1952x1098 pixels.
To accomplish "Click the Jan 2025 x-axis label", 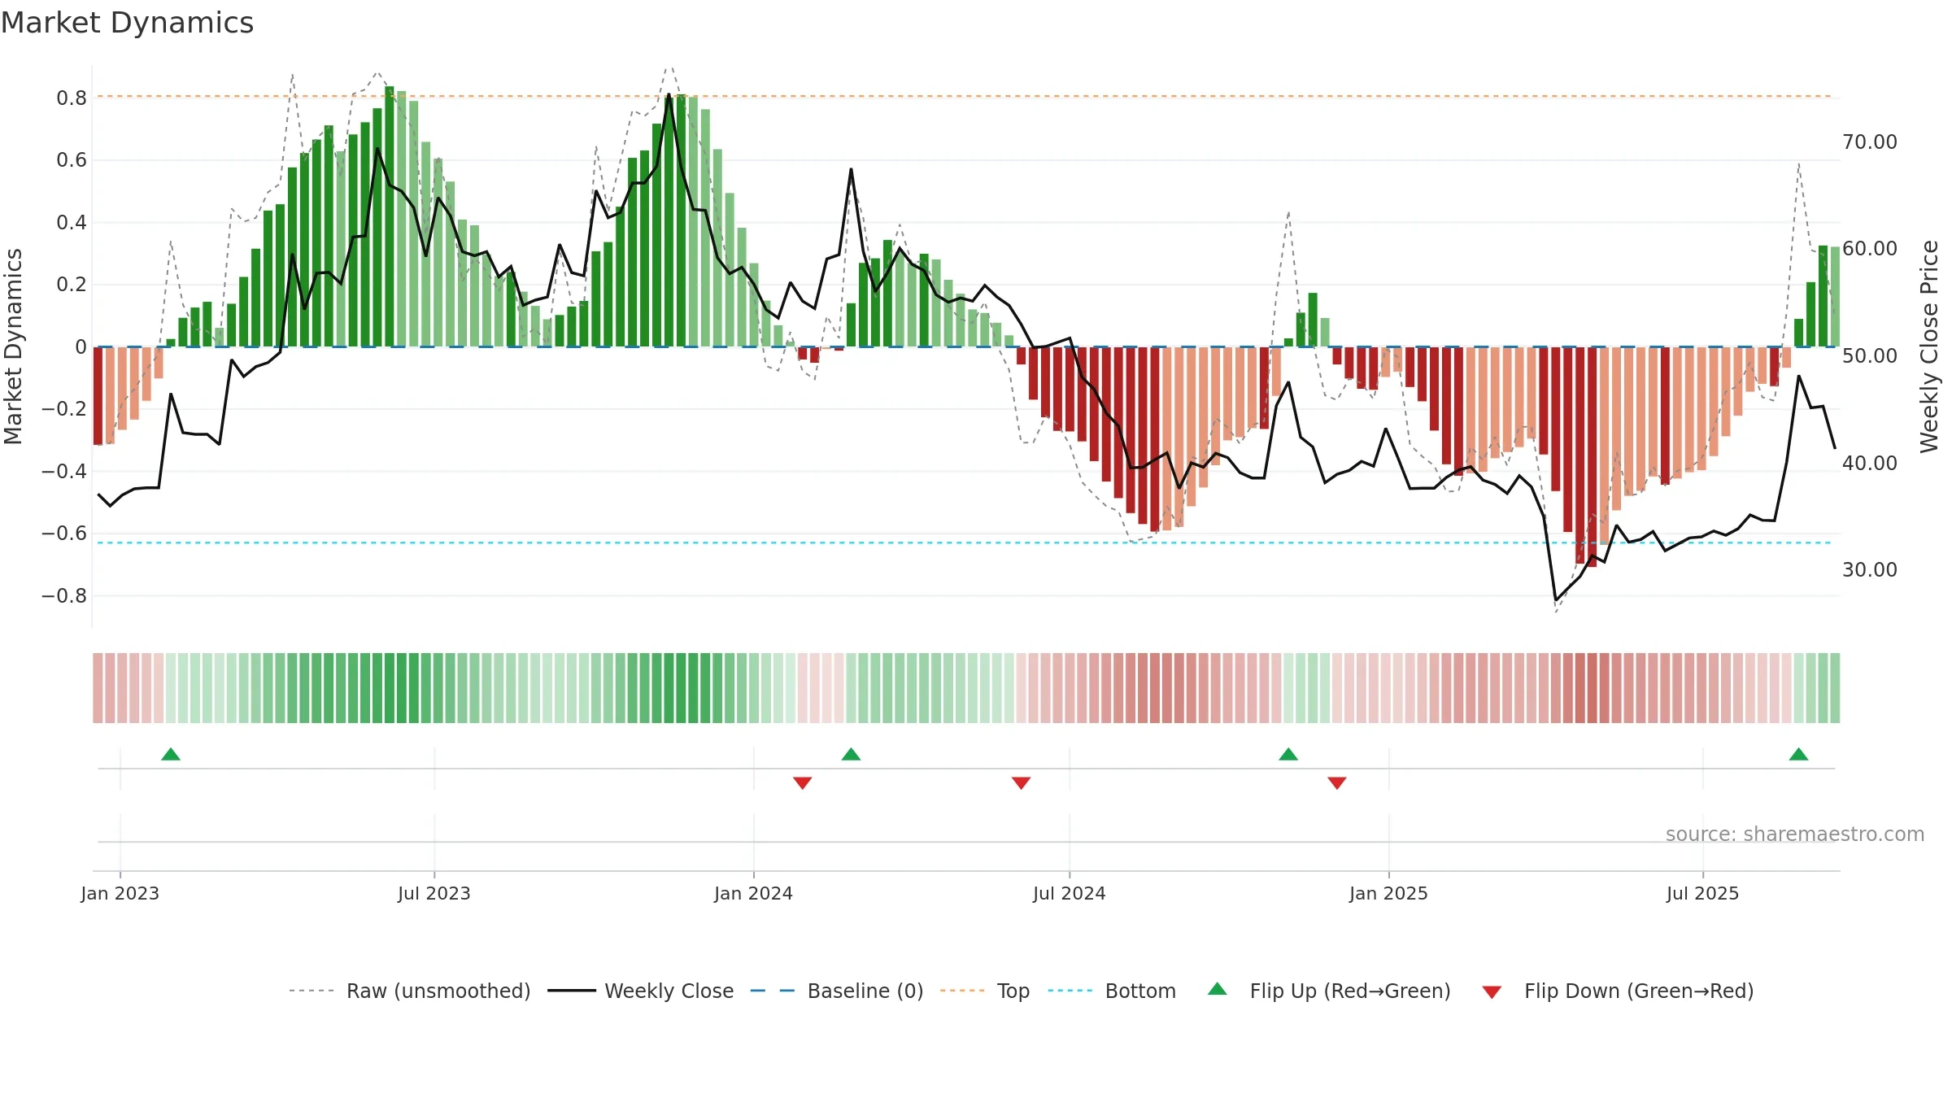I will coord(1389,893).
